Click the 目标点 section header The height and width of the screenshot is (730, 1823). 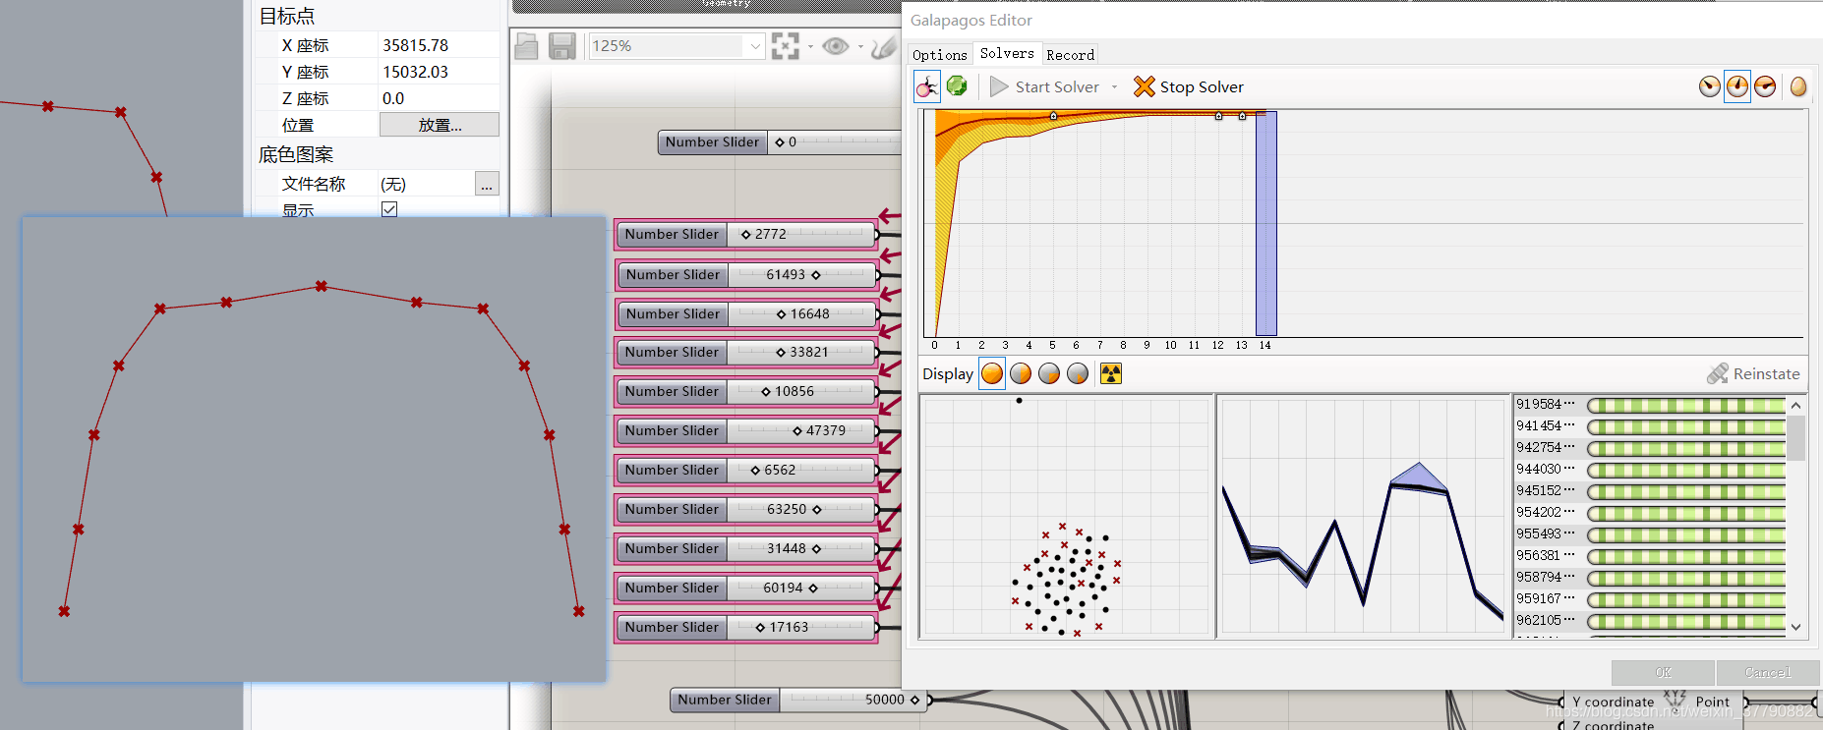(x=287, y=16)
